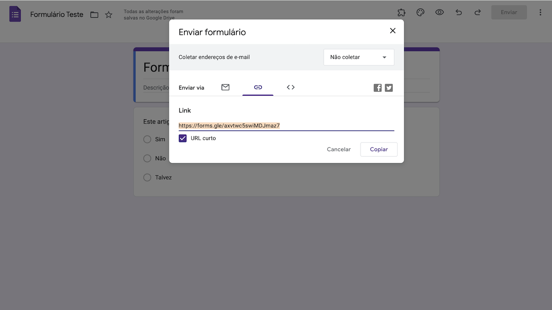Uncheck the URL curto checkbox

[x=183, y=138]
